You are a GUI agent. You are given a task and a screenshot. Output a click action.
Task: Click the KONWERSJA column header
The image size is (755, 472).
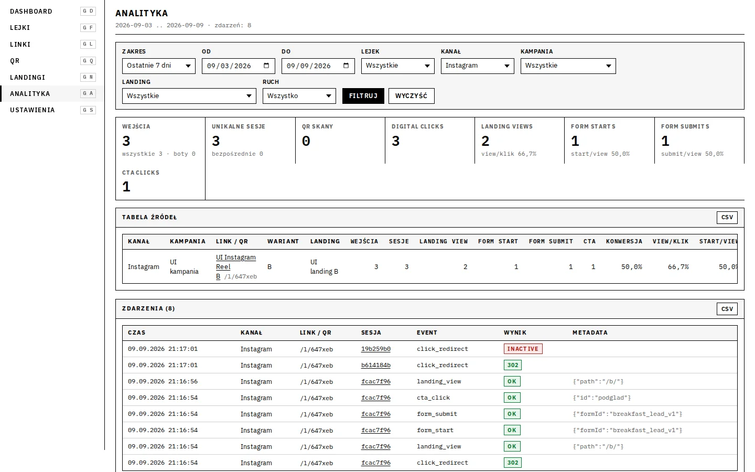624,241
